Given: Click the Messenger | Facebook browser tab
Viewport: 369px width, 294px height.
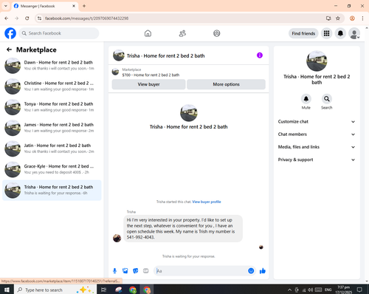Looking at the screenshot, I should [x=45, y=6].
